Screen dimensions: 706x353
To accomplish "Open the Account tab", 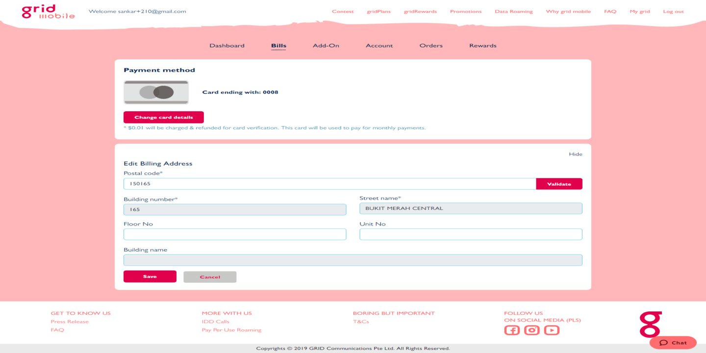I will [x=379, y=46].
